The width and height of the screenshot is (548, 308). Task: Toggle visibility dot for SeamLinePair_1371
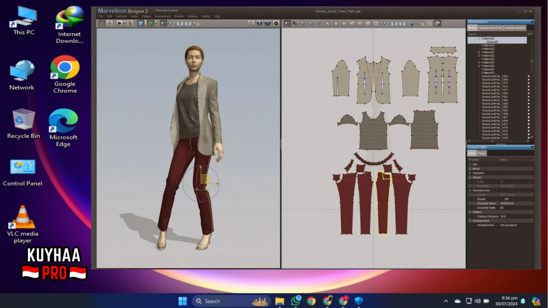528,83
